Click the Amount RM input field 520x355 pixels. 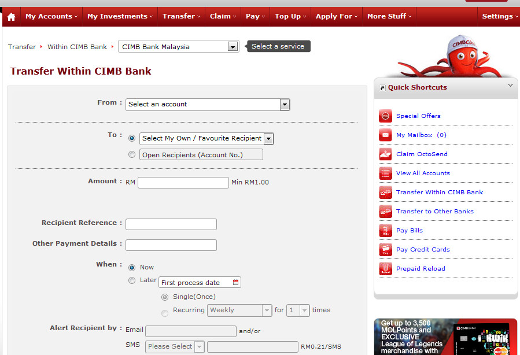point(183,183)
